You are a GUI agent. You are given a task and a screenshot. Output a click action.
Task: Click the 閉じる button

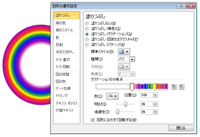181,128
